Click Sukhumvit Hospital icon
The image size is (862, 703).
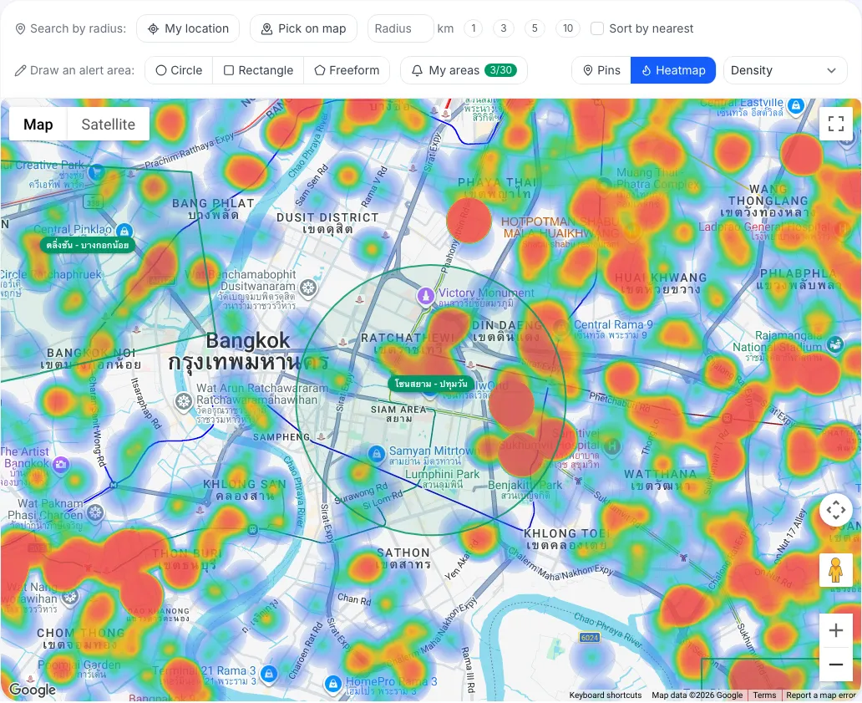(612, 446)
